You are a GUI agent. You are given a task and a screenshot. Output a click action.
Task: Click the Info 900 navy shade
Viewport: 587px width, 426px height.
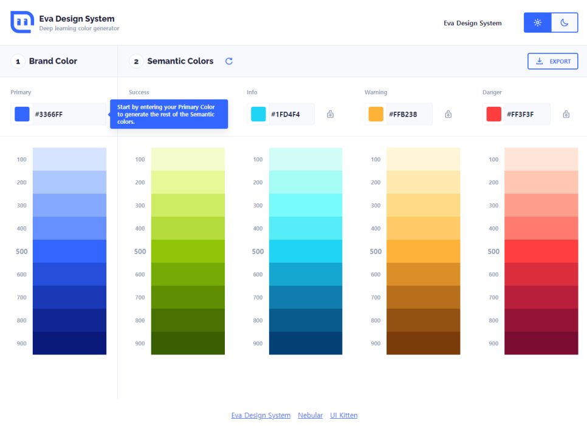(x=306, y=343)
